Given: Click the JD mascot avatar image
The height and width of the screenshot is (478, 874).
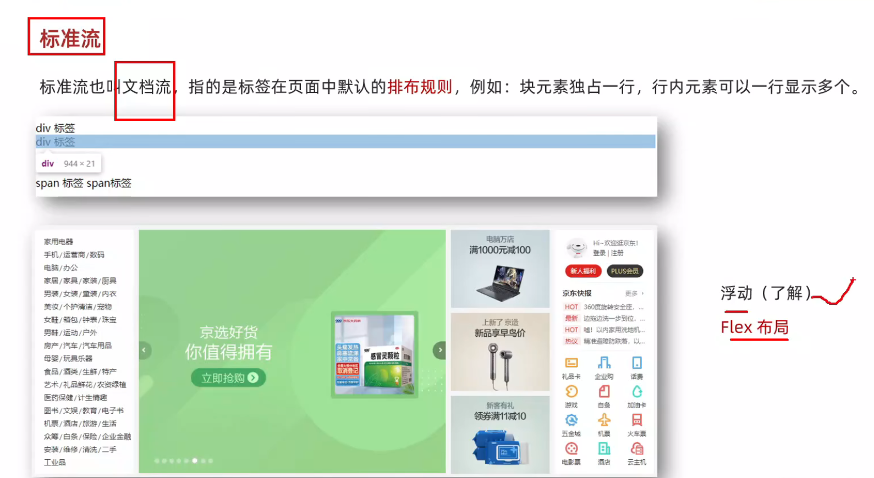Looking at the screenshot, I should click(x=576, y=248).
